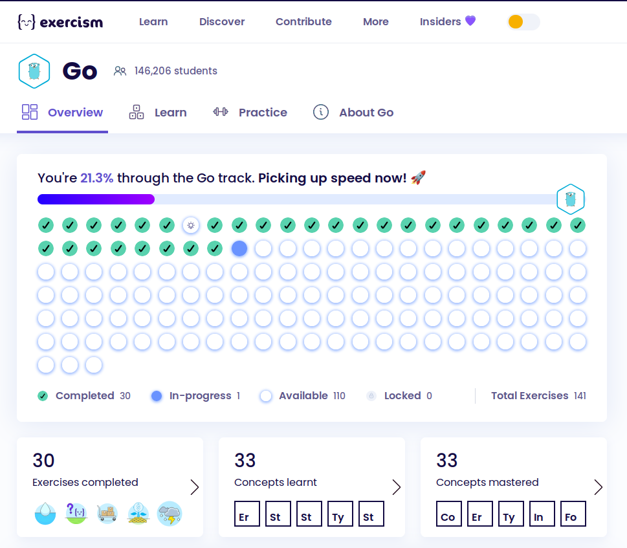Switch to the Practice tab
This screenshot has width=627, height=548.
263,112
